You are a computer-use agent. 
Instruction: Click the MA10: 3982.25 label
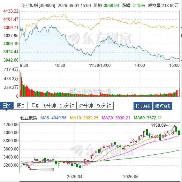coord(84,118)
